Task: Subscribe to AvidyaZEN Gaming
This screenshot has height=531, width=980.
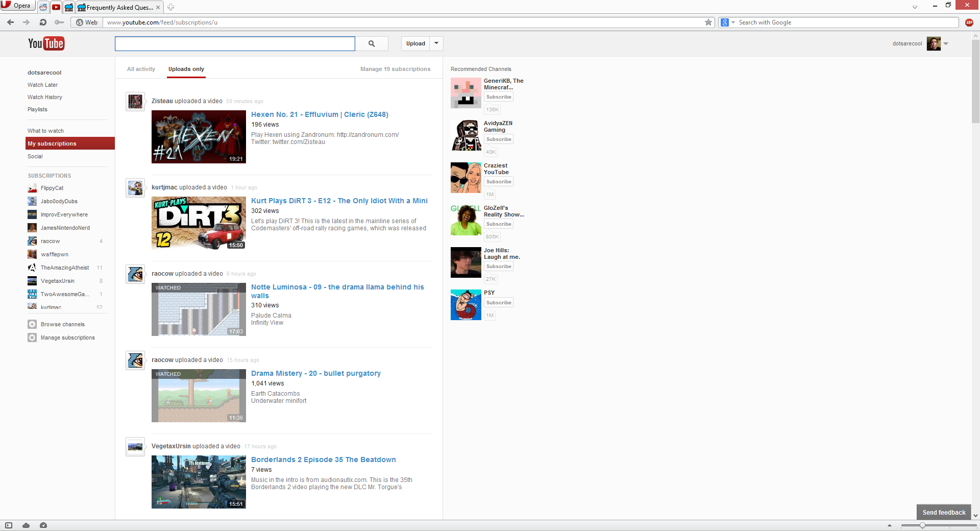Action: coord(499,139)
